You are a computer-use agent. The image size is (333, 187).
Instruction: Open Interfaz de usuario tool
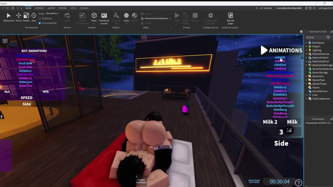point(104,17)
